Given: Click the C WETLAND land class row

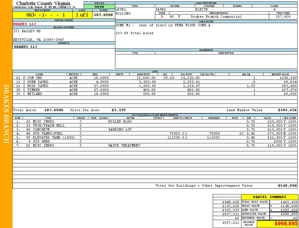Looking at the screenshot, I should pyautogui.click(x=29, y=94).
